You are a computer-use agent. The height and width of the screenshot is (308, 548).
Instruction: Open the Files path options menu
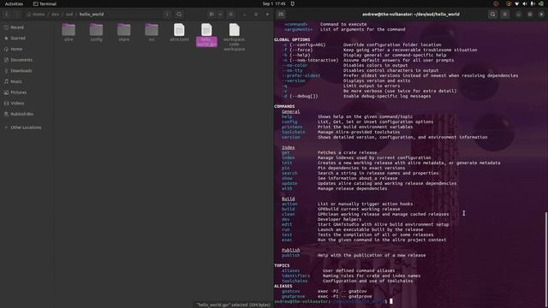click(167, 15)
